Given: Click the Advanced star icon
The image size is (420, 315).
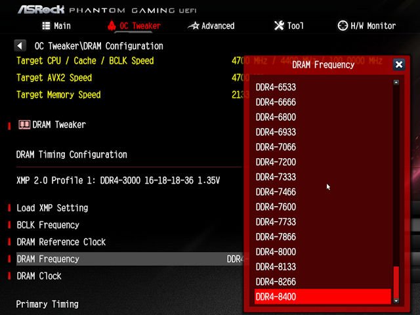Looking at the screenshot, I should coord(194,26).
